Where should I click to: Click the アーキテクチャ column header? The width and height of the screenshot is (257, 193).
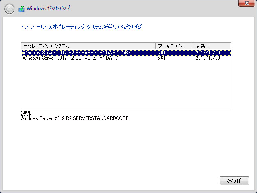pos(174,46)
